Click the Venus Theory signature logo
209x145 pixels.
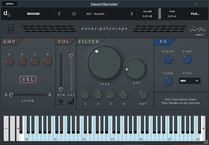[198, 30]
